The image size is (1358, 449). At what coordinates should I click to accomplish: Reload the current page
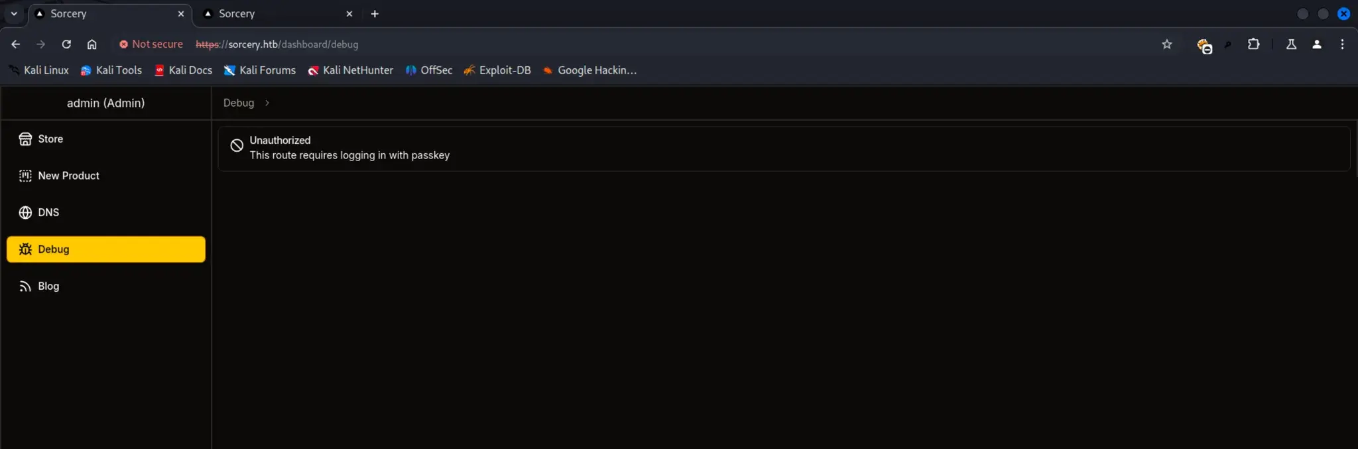coord(66,44)
